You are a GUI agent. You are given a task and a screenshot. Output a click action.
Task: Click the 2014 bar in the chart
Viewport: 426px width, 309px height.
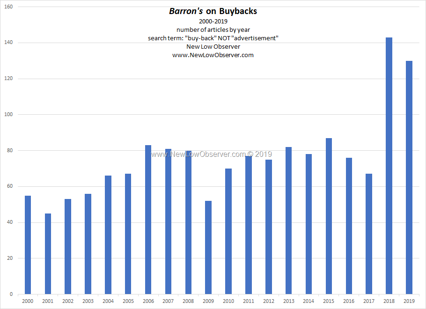308,224
